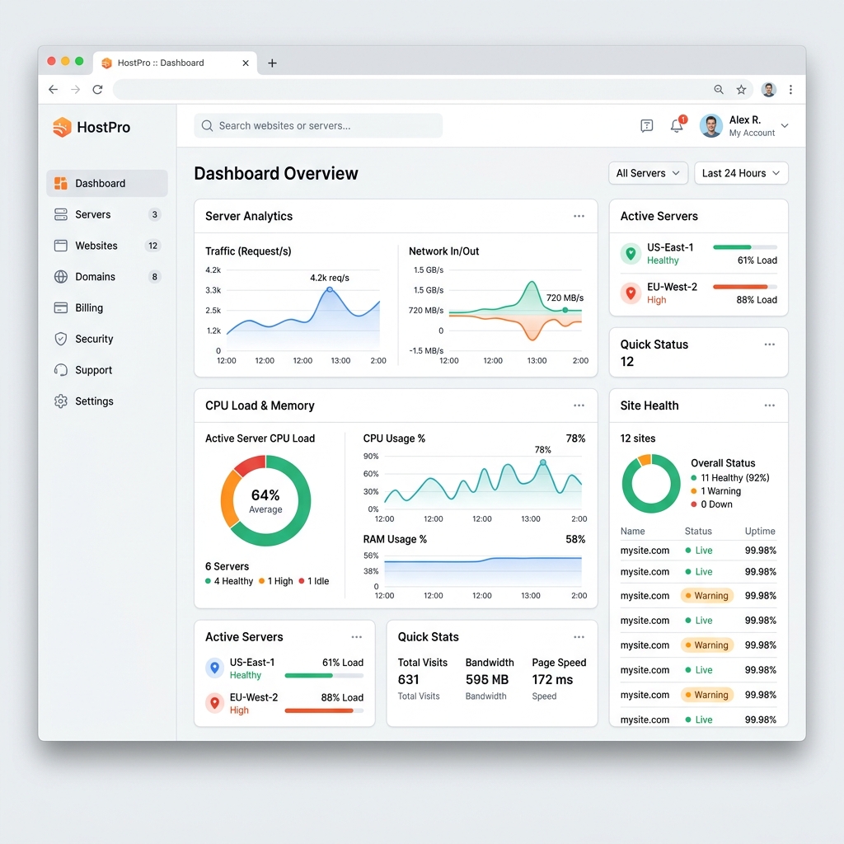
Task: Click the '4 Healthy' CPU legend entry
Action: (229, 581)
